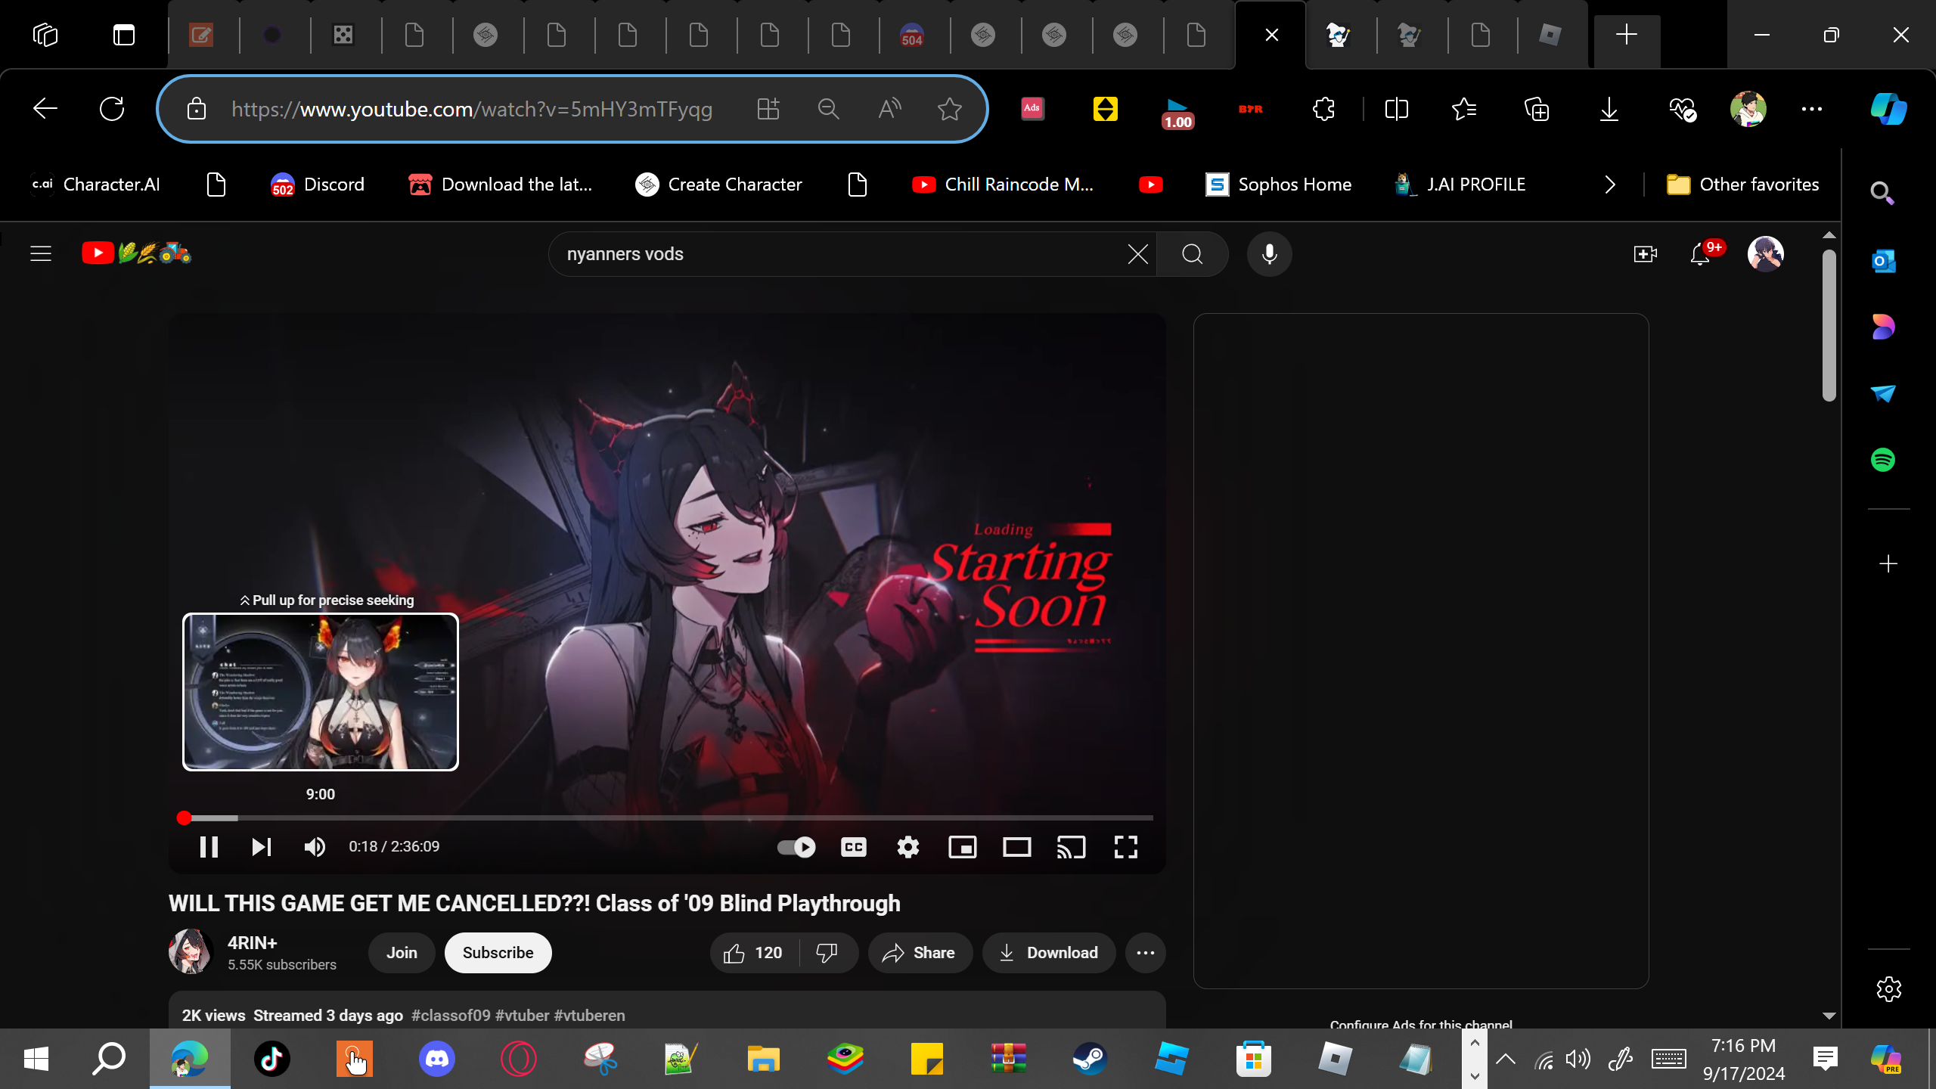Open the video settings gear
The width and height of the screenshot is (1936, 1089).
click(908, 847)
